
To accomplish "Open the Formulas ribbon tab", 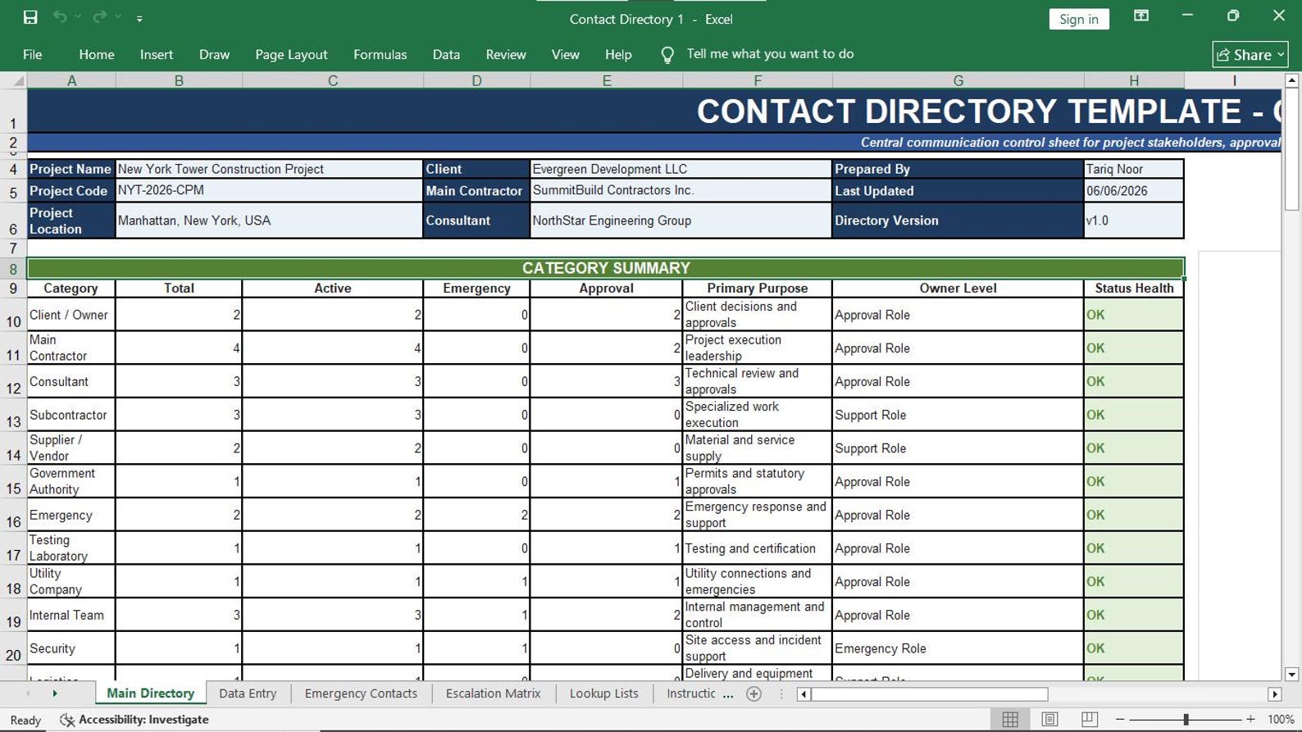I will [x=380, y=54].
